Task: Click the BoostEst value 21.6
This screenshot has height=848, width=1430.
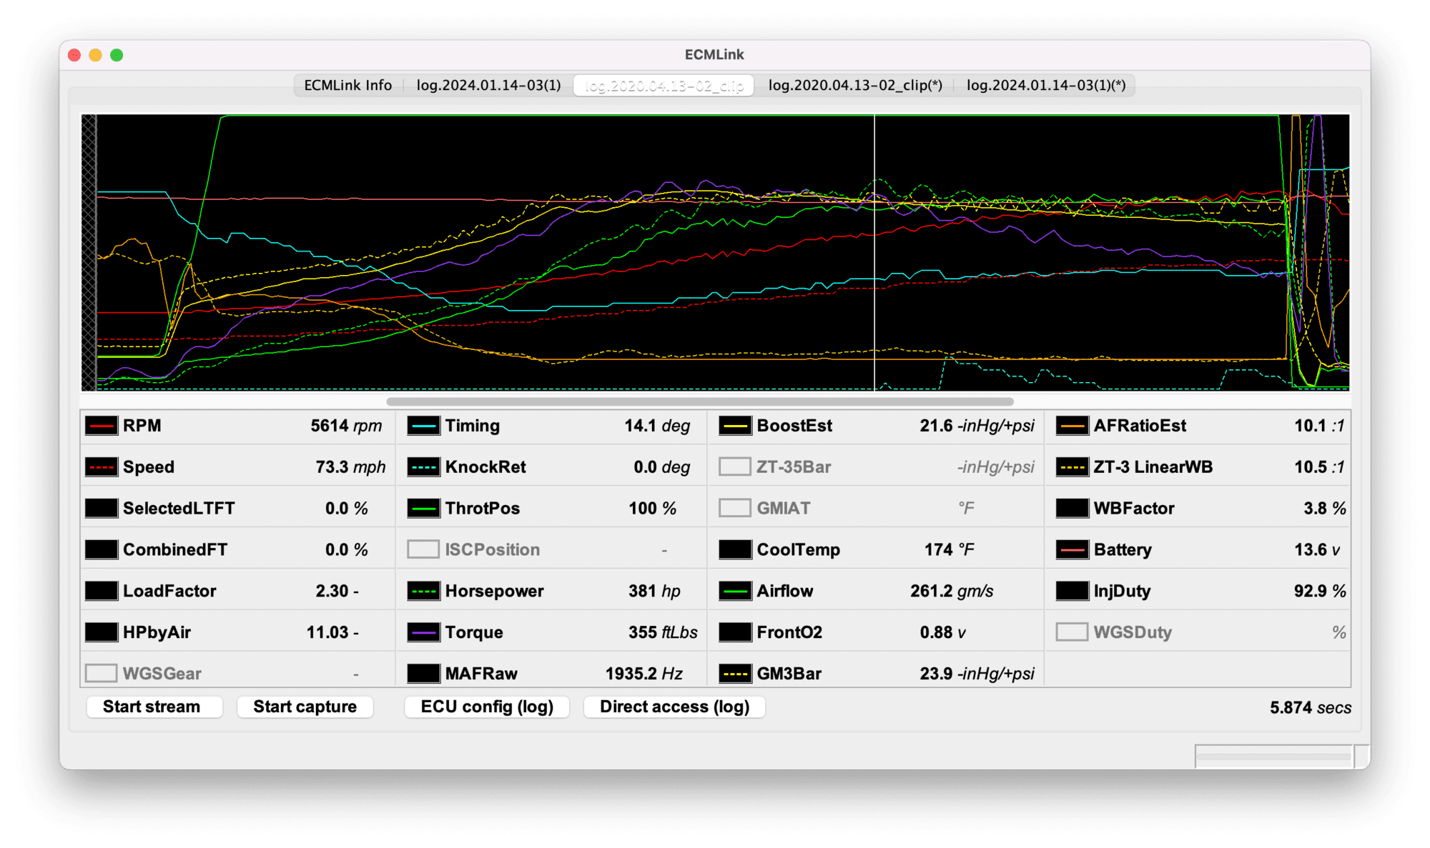Action: (936, 426)
